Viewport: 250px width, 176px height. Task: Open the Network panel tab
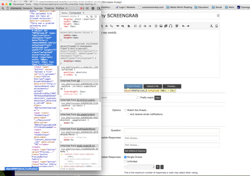[x=27, y=8]
